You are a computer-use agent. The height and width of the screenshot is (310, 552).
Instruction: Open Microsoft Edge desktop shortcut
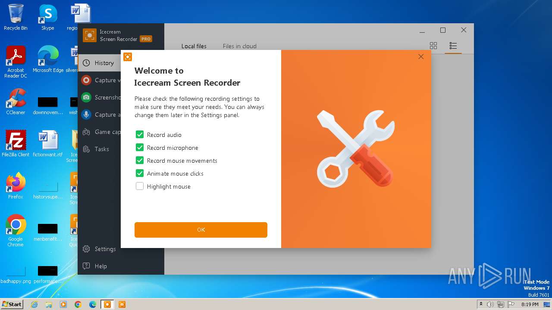pos(48,59)
